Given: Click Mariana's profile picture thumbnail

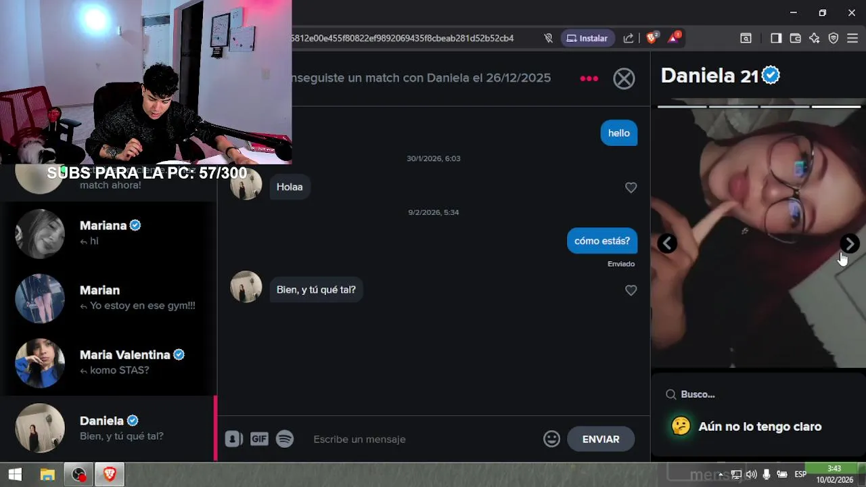Looking at the screenshot, I should click(40, 233).
